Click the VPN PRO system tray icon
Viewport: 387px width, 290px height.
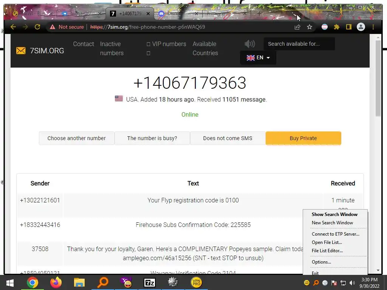pos(307,283)
